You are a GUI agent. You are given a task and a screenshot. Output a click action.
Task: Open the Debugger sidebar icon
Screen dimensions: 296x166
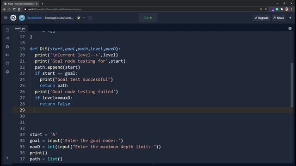7,55
